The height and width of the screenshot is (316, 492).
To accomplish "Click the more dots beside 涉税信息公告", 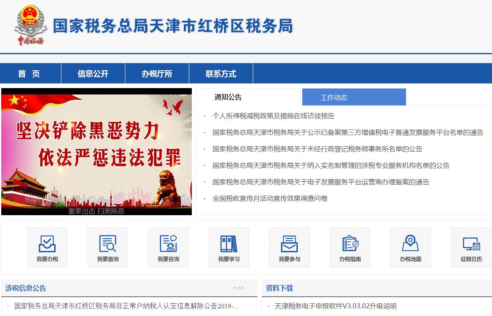I will 238,288.
